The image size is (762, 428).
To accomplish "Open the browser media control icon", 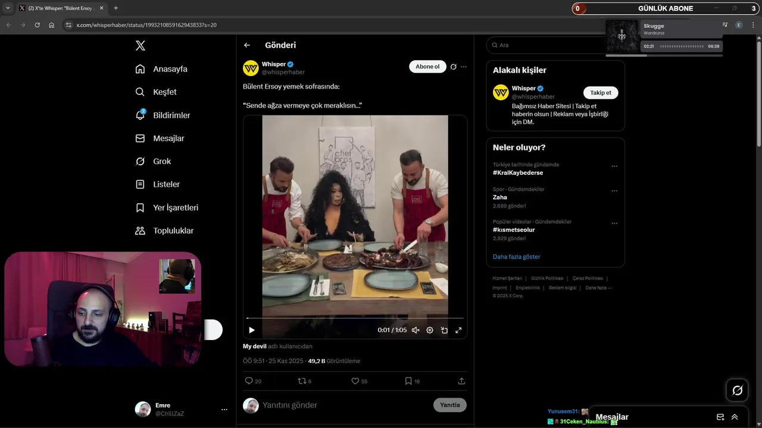I will [725, 25].
